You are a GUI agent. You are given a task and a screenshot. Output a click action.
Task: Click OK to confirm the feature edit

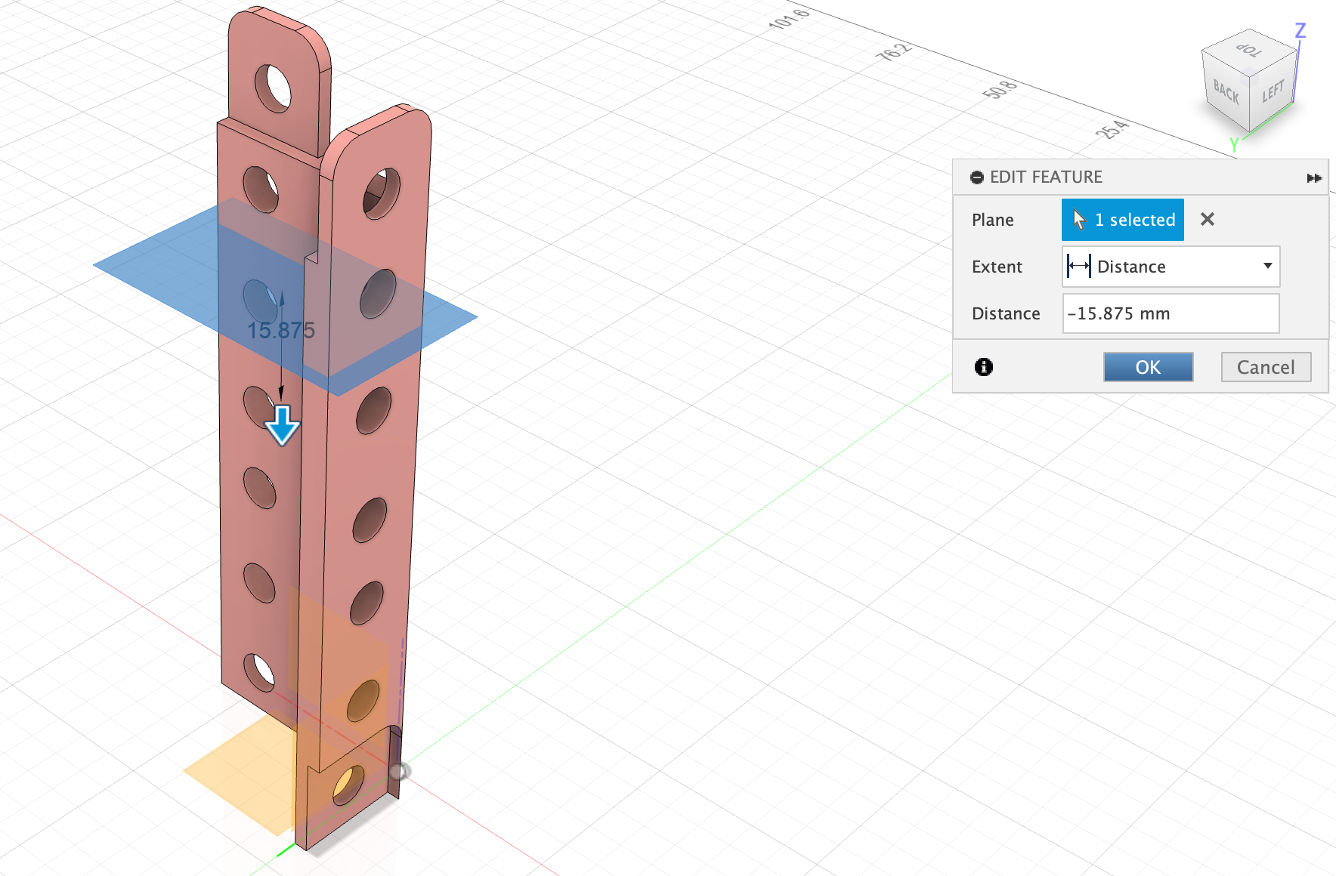tap(1148, 367)
